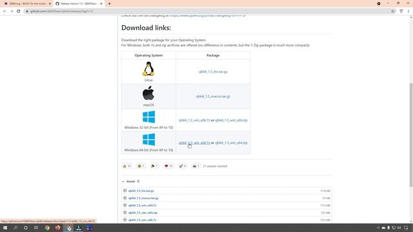Click package icon beside qb64_1.5_macos.tar.gz asset
Viewport: 413px width, 232px height.
[x=125, y=198]
